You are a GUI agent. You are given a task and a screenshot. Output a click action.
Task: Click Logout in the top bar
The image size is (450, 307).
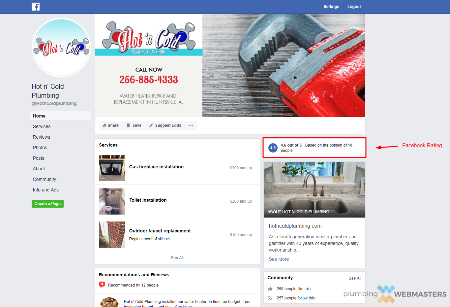[354, 7]
